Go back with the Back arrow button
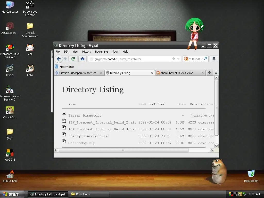This screenshot has width=264, height=198. pos(59,59)
